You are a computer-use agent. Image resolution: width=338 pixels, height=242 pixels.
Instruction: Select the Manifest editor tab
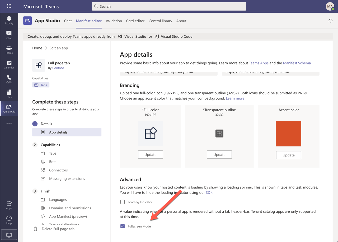pos(89,21)
